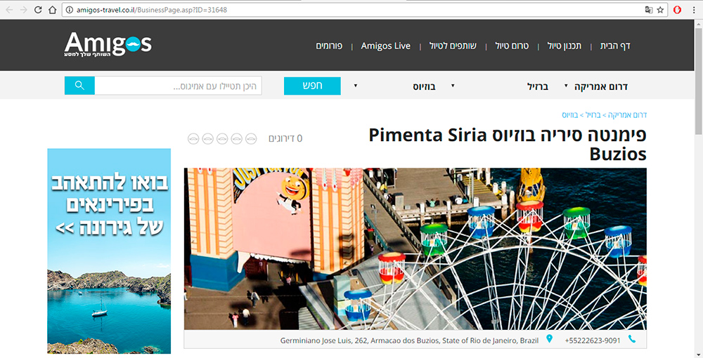Viewport: 703px width, 358px height.
Task: Follow the ברזיל breadcrumb link
Action: pos(593,115)
